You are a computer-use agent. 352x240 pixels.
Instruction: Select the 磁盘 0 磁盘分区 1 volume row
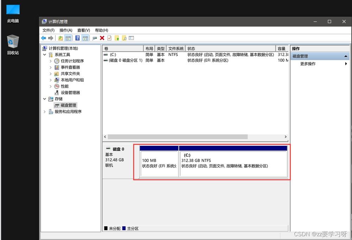pos(195,60)
